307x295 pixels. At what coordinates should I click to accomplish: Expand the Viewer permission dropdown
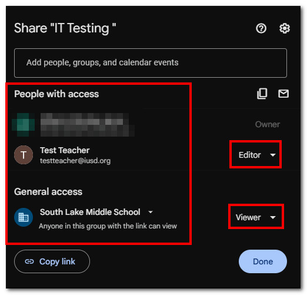pyautogui.click(x=256, y=217)
